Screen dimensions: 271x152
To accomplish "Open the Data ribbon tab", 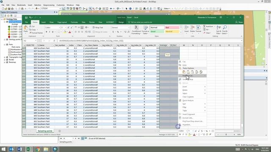I will (83, 22).
